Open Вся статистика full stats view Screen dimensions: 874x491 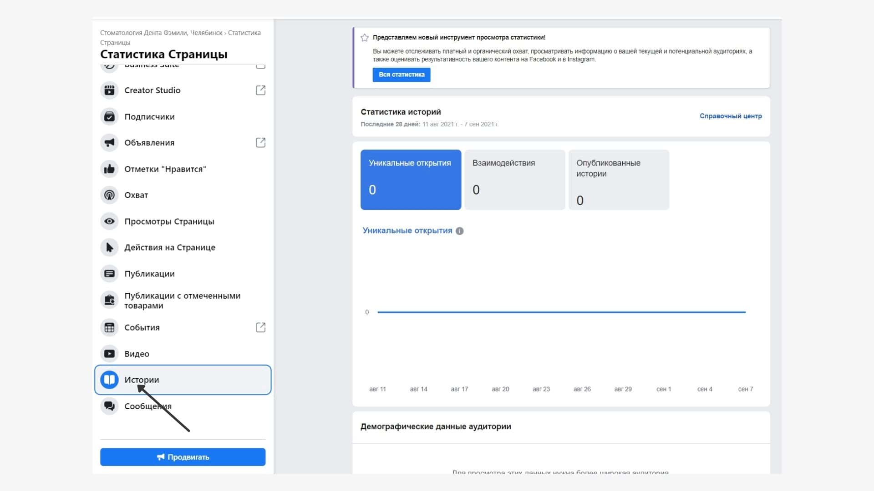(401, 75)
